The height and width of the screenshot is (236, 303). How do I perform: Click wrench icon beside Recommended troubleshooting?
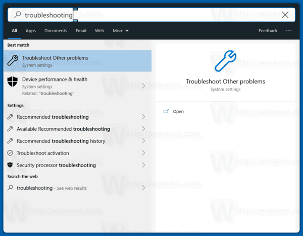pyautogui.click(x=10, y=117)
